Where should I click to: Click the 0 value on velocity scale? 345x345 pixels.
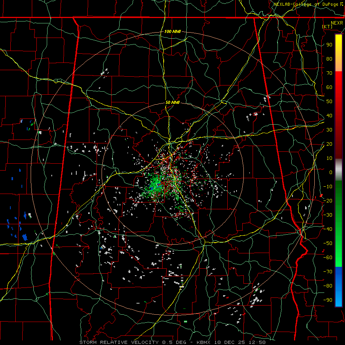pos(331,172)
